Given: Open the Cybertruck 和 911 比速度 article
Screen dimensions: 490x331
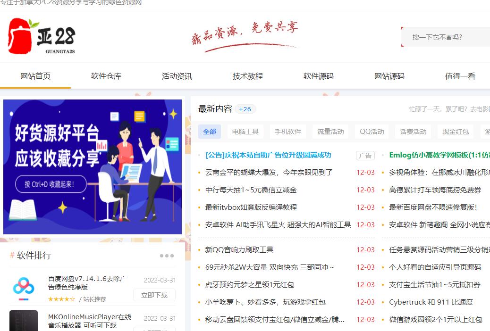Looking at the screenshot, I should click(431, 302).
